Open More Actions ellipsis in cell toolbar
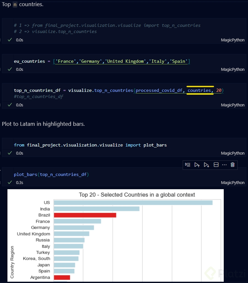248x283 pixels. 224,165
